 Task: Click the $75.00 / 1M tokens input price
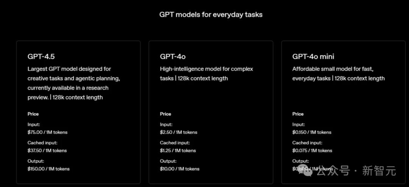(x=47, y=132)
